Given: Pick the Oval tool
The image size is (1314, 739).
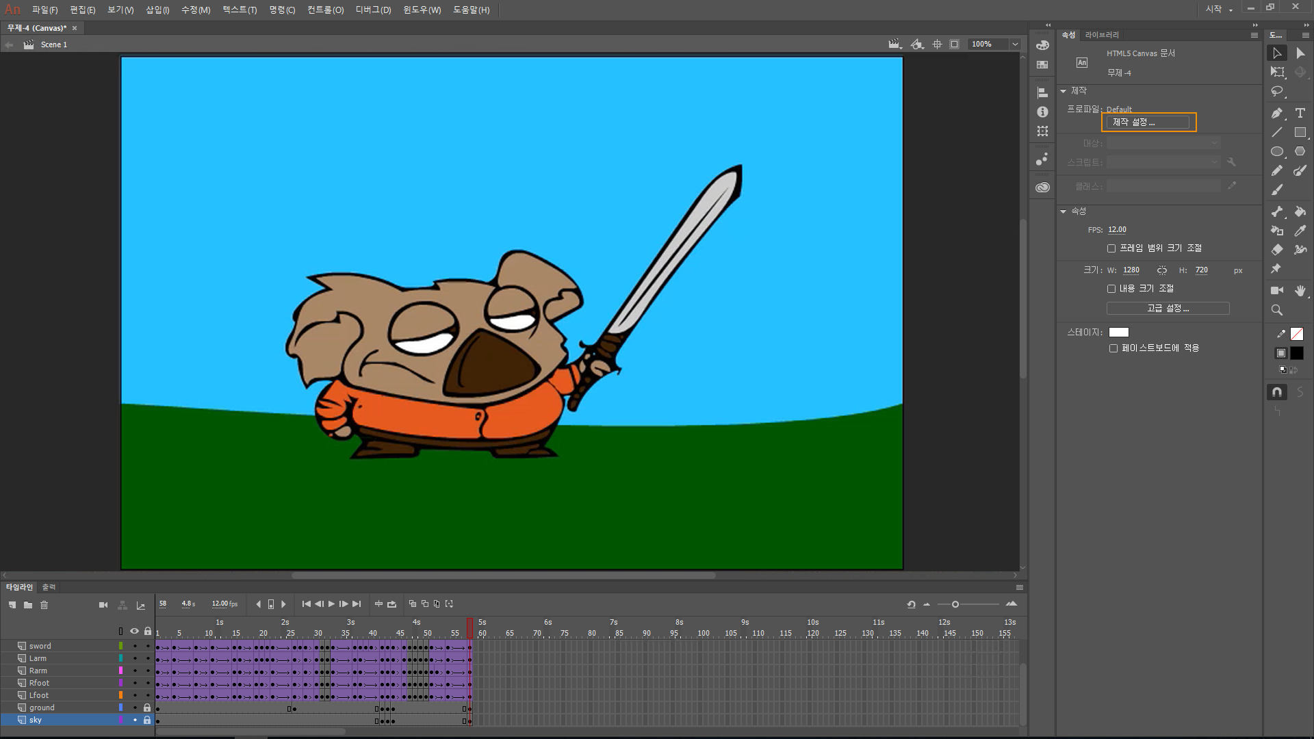Looking at the screenshot, I should click(1276, 151).
